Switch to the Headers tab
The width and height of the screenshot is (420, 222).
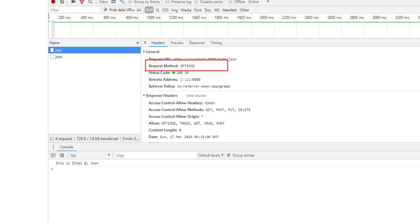(158, 43)
